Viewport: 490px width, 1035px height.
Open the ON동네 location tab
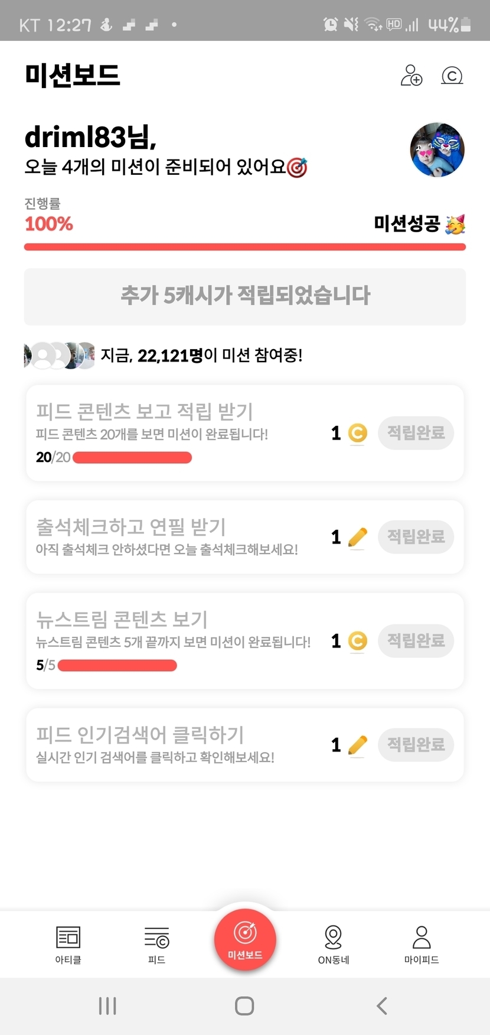click(334, 944)
